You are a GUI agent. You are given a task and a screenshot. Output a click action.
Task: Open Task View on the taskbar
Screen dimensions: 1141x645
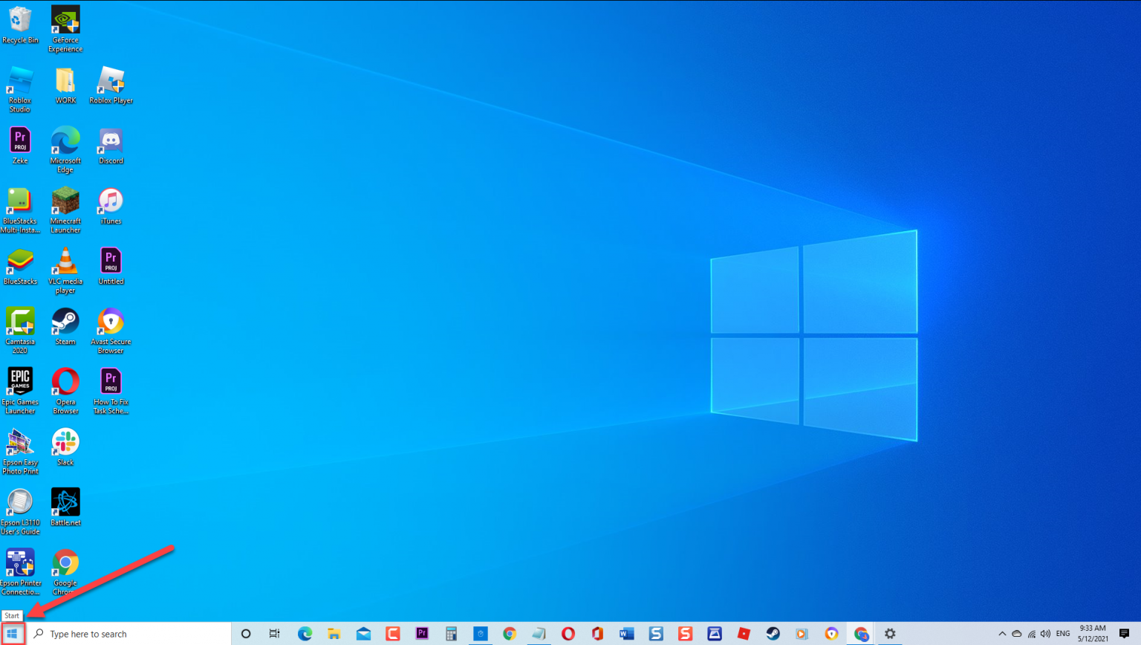[x=275, y=634]
